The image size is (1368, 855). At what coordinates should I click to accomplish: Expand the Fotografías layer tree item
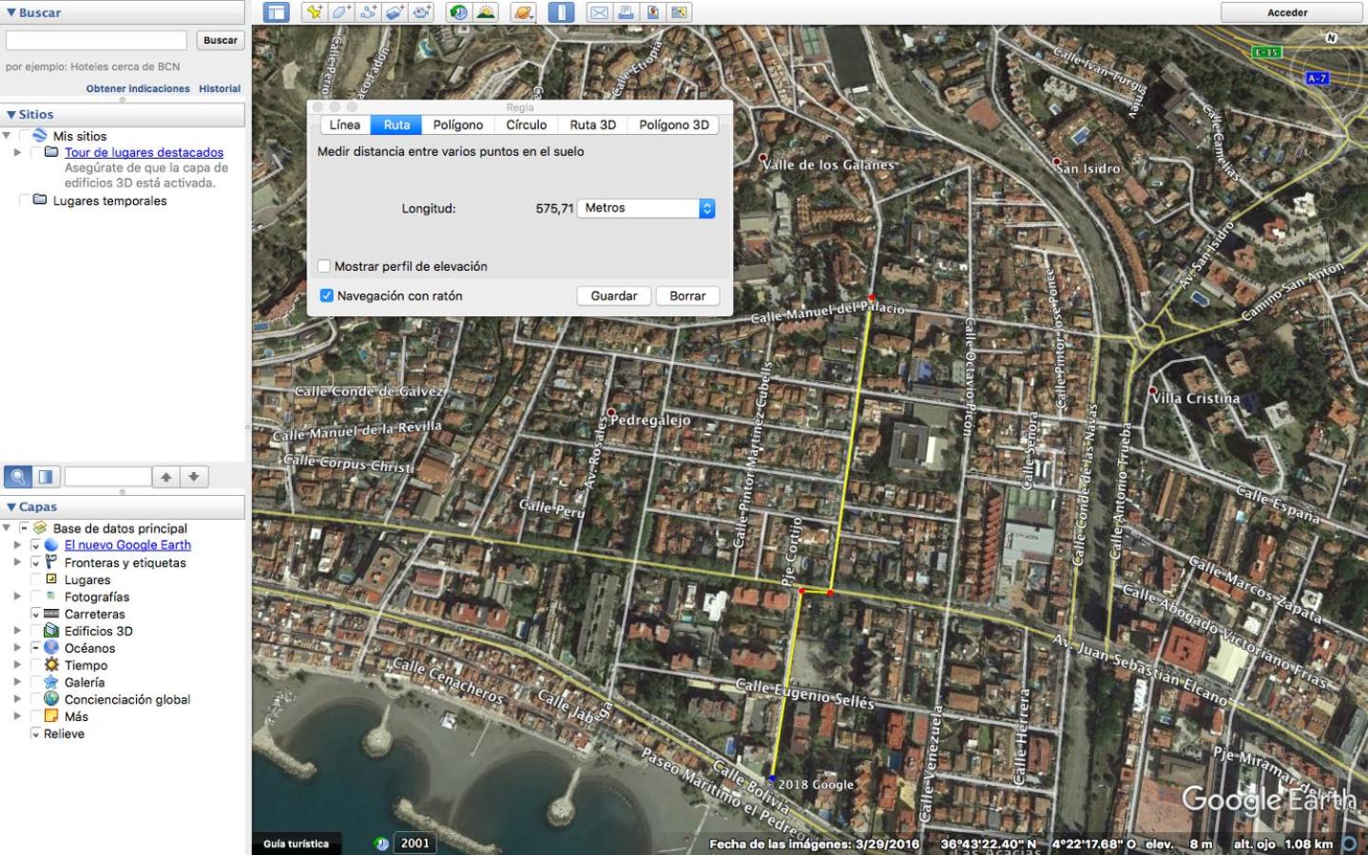pyautogui.click(x=17, y=597)
